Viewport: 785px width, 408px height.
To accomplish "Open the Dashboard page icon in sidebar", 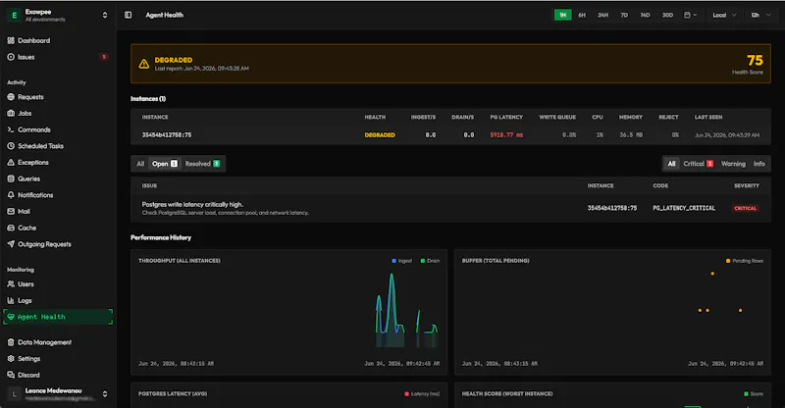I will point(11,40).
